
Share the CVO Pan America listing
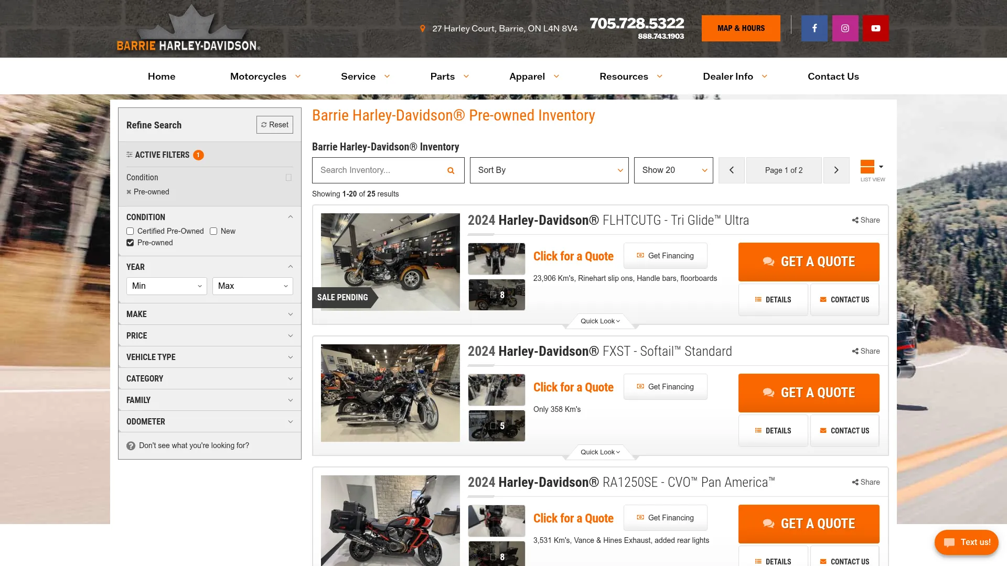tap(866, 482)
